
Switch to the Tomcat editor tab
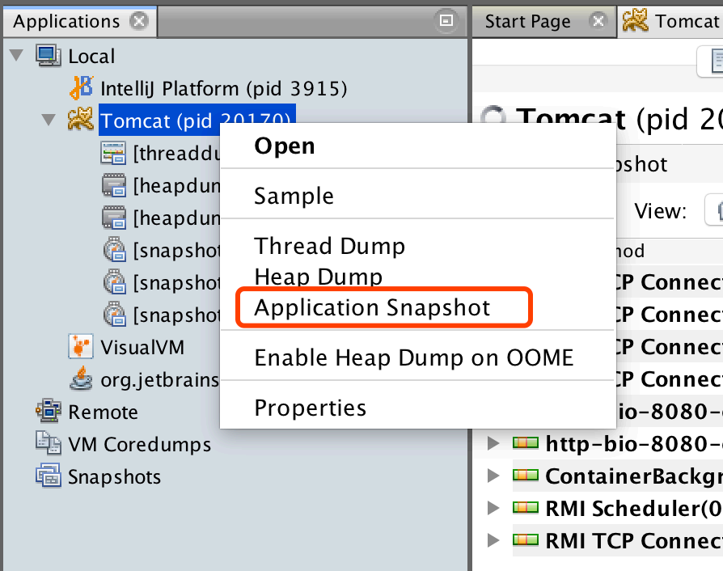tap(671, 21)
